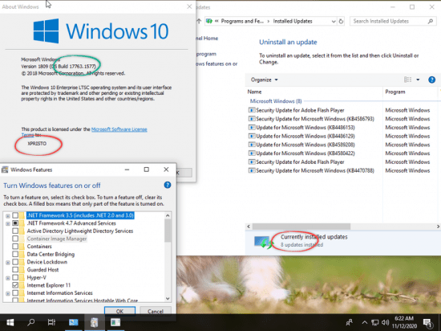The width and height of the screenshot is (441, 331).
Task: Expand Internet Information Services tree node
Action: point(8,293)
